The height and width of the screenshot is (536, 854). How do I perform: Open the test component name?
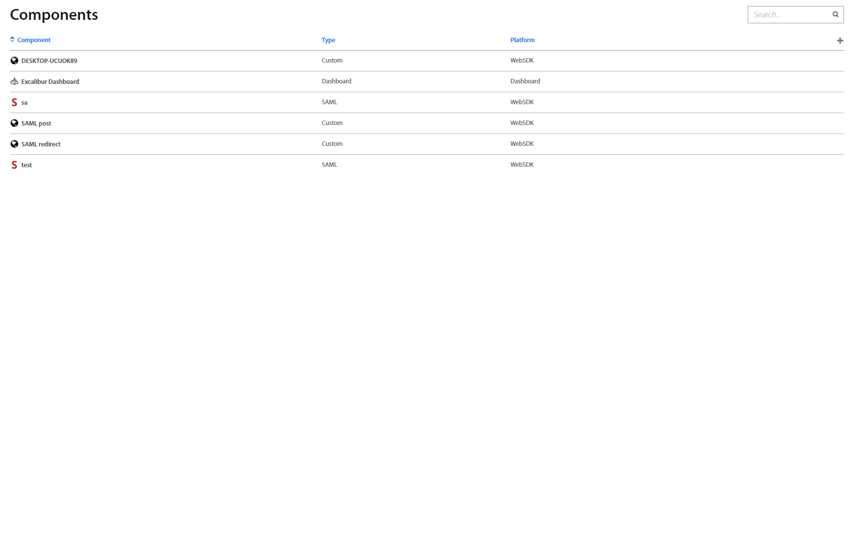[x=26, y=165]
